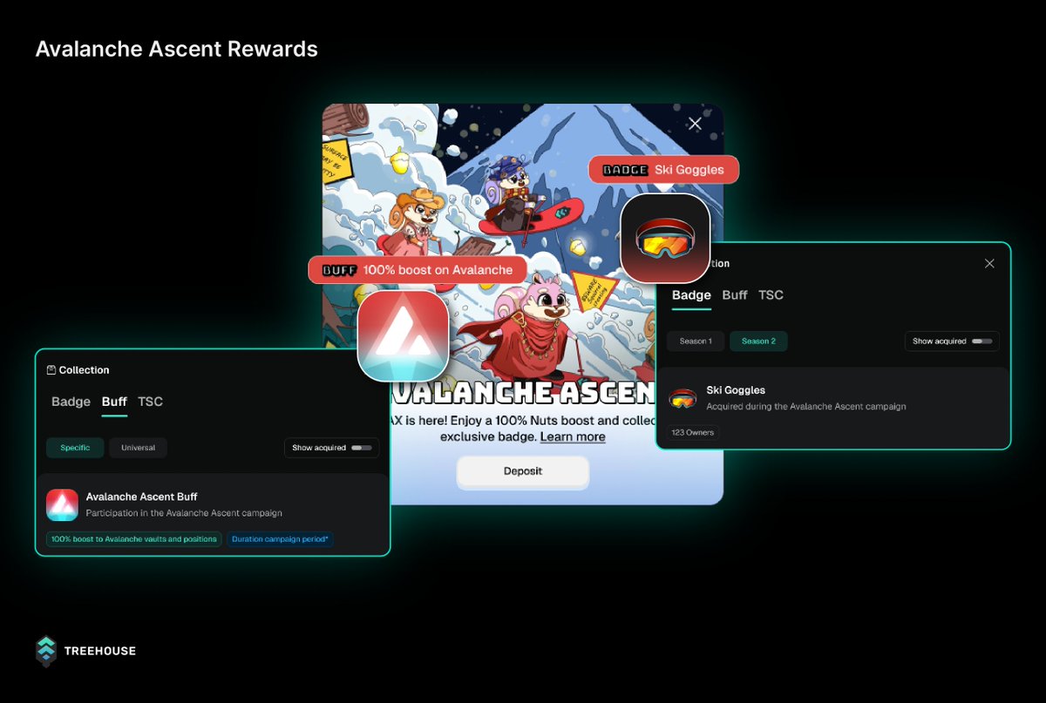Click the '100% boost to Avalanche vaults and positions' tag
1046x703 pixels.
click(134, 539)
